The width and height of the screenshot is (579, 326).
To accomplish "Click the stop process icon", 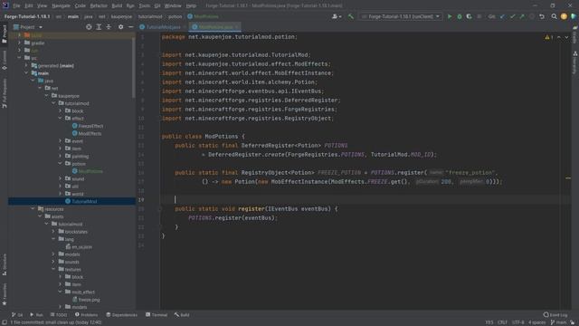I will tap(479, 16).
